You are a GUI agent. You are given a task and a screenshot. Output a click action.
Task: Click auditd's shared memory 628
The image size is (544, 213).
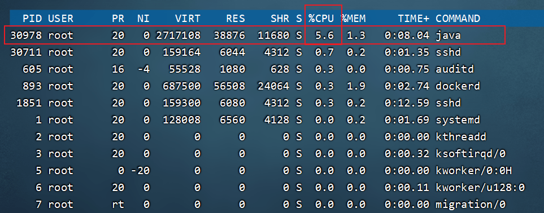[x=280, y=69]
